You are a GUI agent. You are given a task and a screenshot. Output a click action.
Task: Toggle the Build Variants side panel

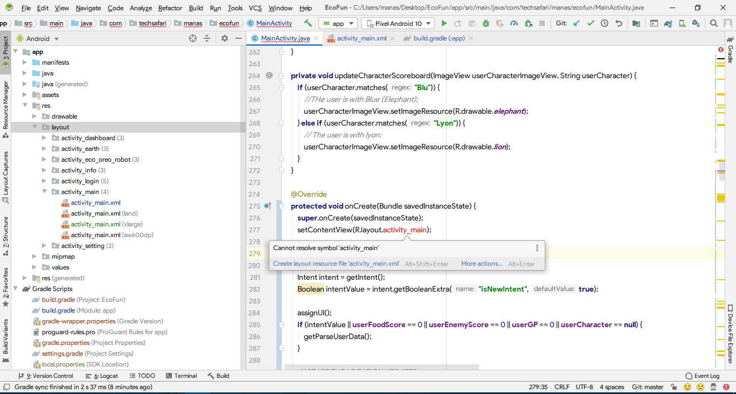[x=6, y=336]
